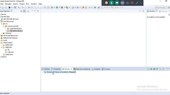
Task: Click the orange hexagon logo in recording bar
Action: point(106,3)
